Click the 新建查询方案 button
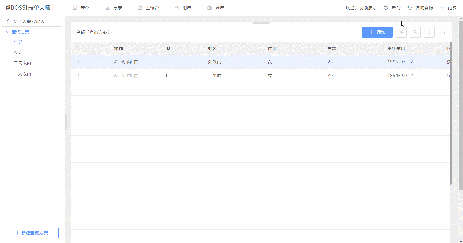Image resolution: width=463 pixels, height=243 pixels. [x=32, y=233]
